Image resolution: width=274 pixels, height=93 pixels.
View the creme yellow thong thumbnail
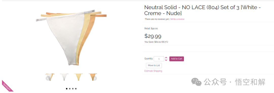coord(78,77)
